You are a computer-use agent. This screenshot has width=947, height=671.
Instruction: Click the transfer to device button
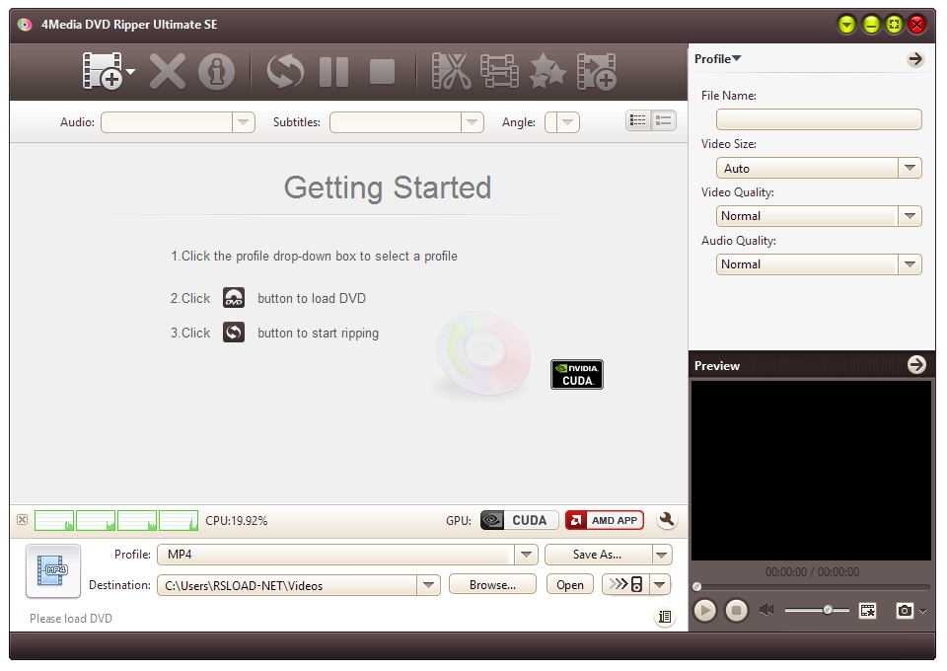[x=625, y=584]
